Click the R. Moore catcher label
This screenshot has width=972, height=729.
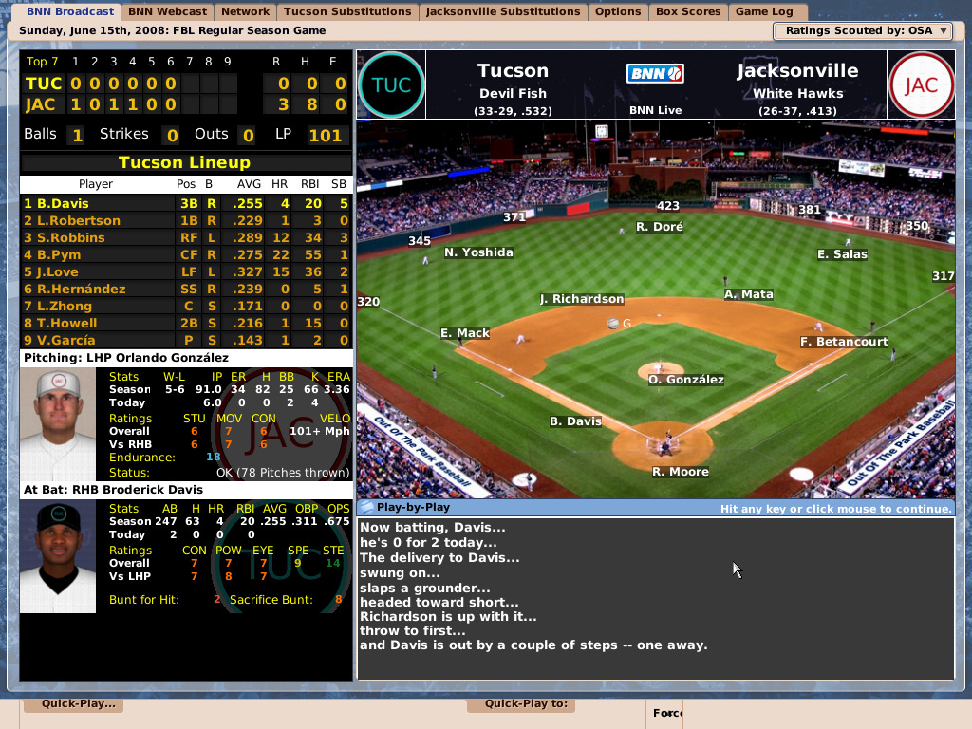(x=680, y=472)
